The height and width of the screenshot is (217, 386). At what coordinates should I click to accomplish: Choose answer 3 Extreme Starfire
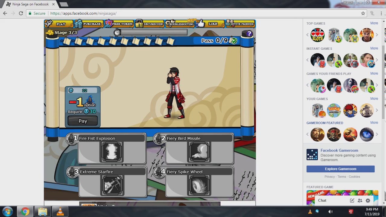[106, 181]
